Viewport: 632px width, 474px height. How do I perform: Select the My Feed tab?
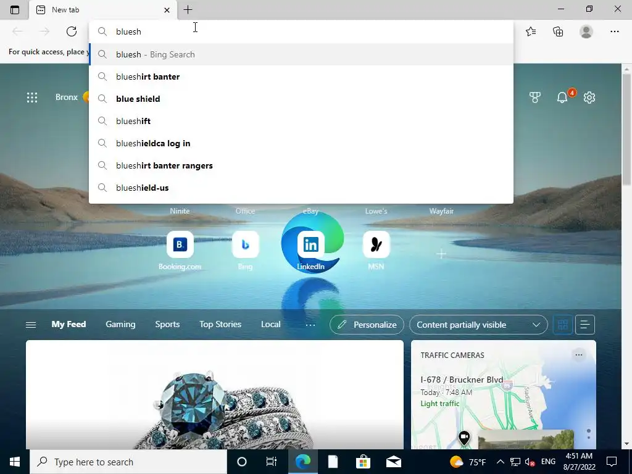[x=69, y=325]
